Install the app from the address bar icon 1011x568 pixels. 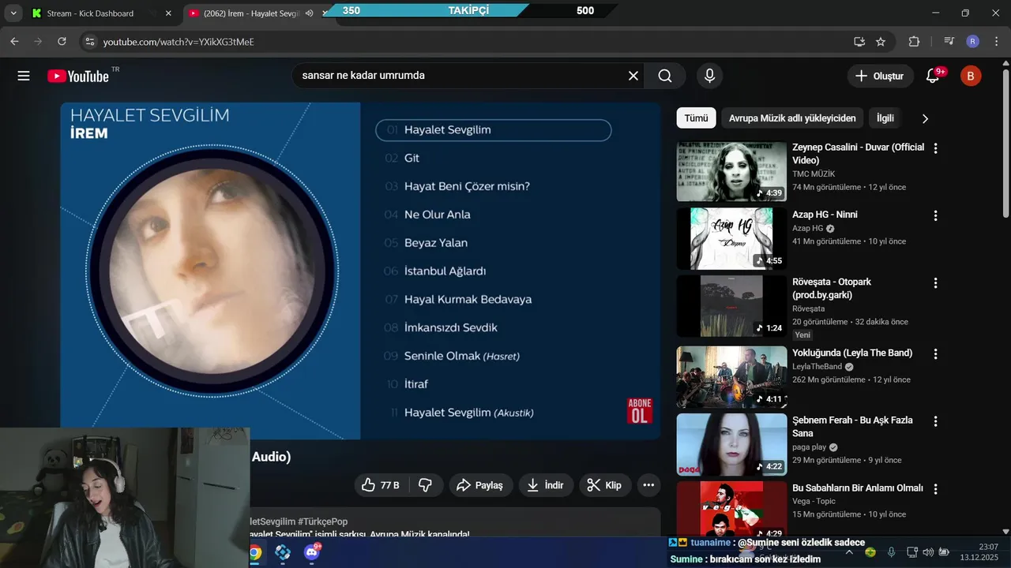(x=859, y=42)
